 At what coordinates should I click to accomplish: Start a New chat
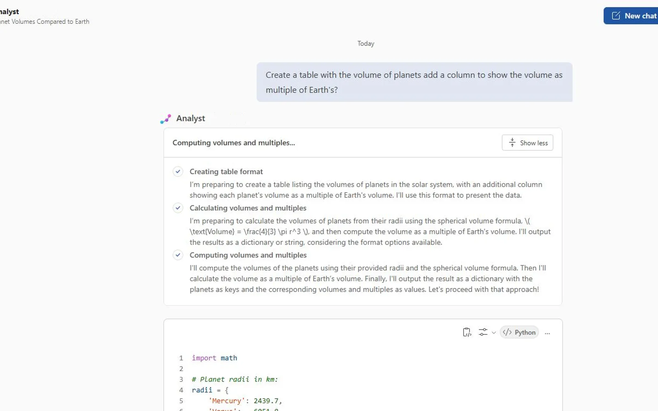[x=631, y=16]
